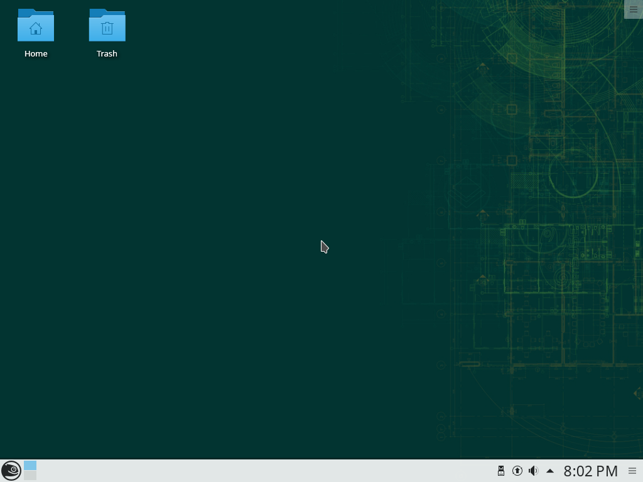Click the openSUSE application launcher icon
This screenshot has width=643, height=482.
pos(11,470)
